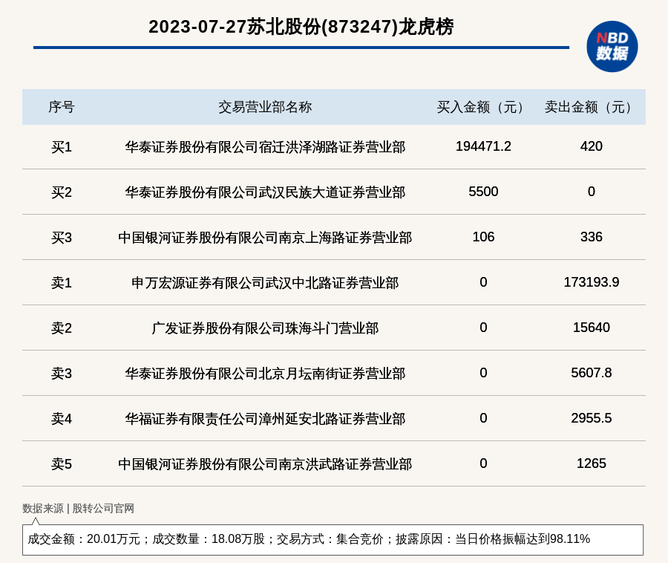Image resolution: width=668 pixels, height=563 pixels.
Task: Click the 买1 row label
Action: [62, 147]
